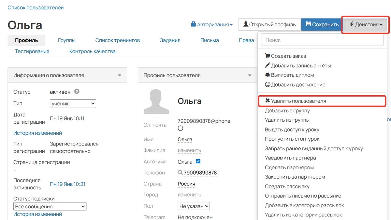Open the Тип dropdown showing ученик
391x220 pixels.
[73, 103]
